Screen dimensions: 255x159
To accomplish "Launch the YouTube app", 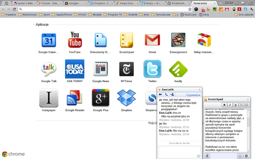I will (75, 40).
